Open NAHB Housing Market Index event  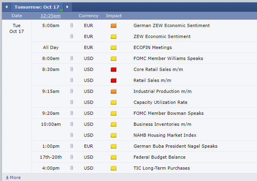click(165, 135)
